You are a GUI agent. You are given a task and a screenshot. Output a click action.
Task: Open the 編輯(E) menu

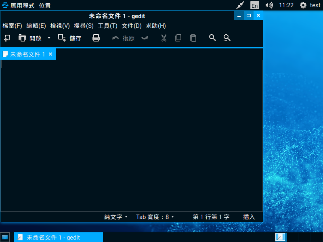[x=36, y=26]
